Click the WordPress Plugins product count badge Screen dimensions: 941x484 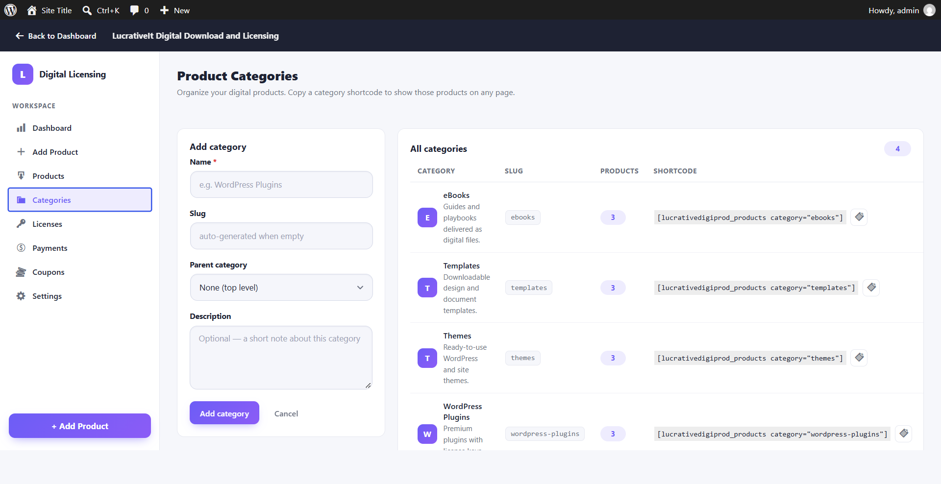click(x=613, y=434)
